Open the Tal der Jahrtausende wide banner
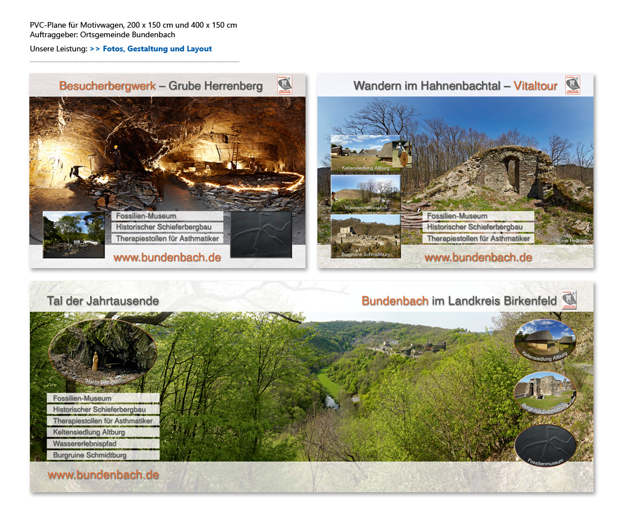The height and width of the screenshot is (508, 620). (x=312, y=387)
